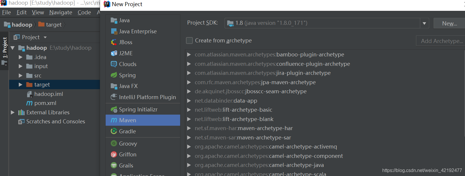Click the orange target folder icon in tree

29,85
